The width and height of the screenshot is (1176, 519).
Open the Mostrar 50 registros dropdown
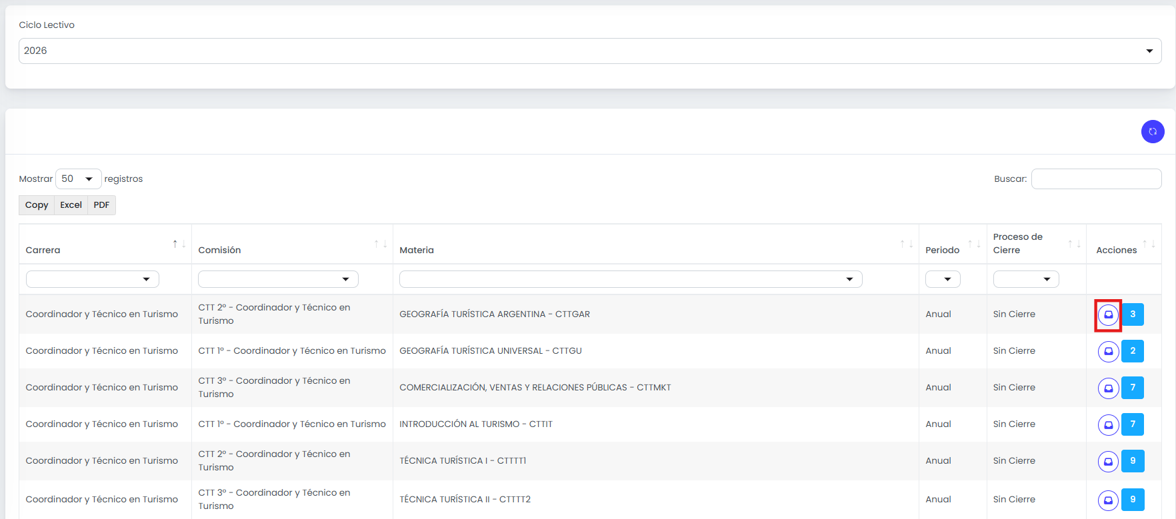pyautogui.click(x=78, y=179)
